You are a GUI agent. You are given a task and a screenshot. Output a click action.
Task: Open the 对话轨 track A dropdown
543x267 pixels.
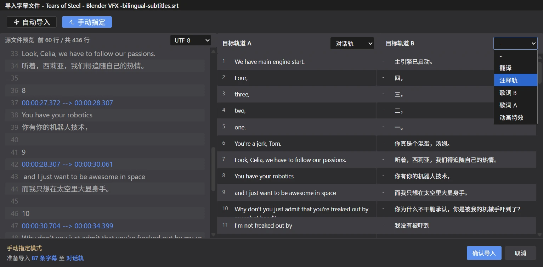[352, 44]
